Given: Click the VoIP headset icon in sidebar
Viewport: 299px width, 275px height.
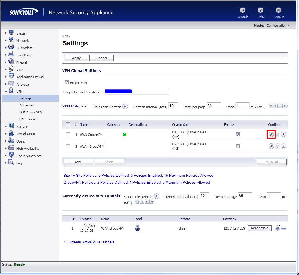Looking at the screenshot, I should (11, 69).
